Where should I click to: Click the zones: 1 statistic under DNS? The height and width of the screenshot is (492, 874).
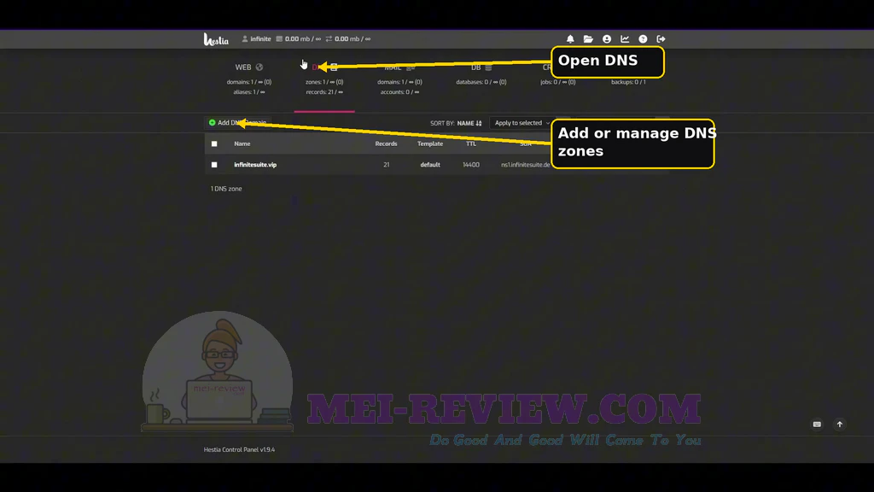[x=324, y=82]
